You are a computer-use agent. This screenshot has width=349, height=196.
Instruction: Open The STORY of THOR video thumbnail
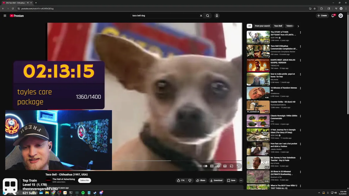click(258, 37)
